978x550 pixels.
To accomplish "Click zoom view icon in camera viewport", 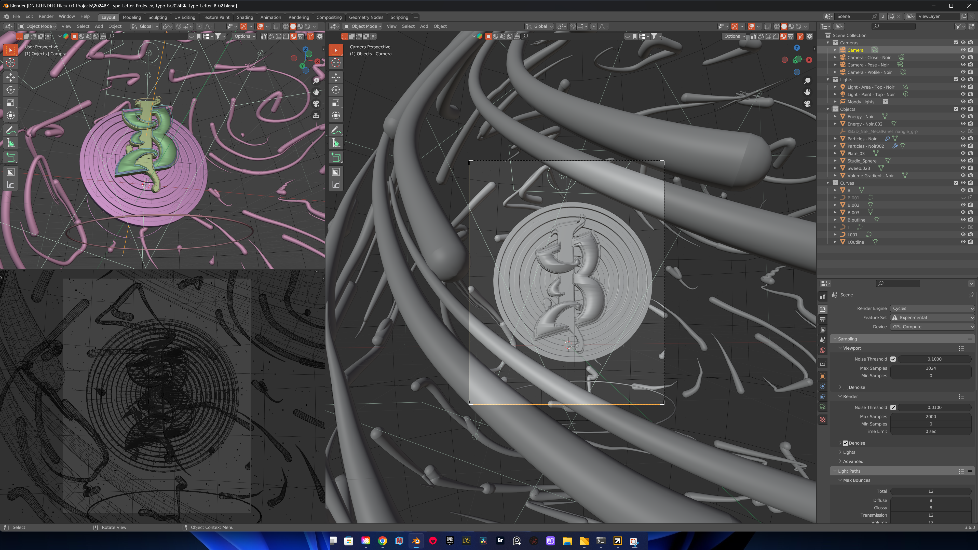I will click(808, 80).
